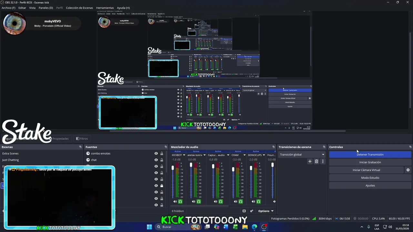The height and width of the screenshot is (232, 413).
Task: Add a scene transition with the plus icon
Action: coord(310,161)
